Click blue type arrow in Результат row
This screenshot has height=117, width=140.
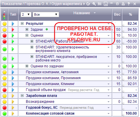point(13,24)
